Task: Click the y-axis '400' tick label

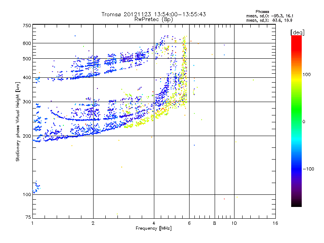Action: [27, 78]
